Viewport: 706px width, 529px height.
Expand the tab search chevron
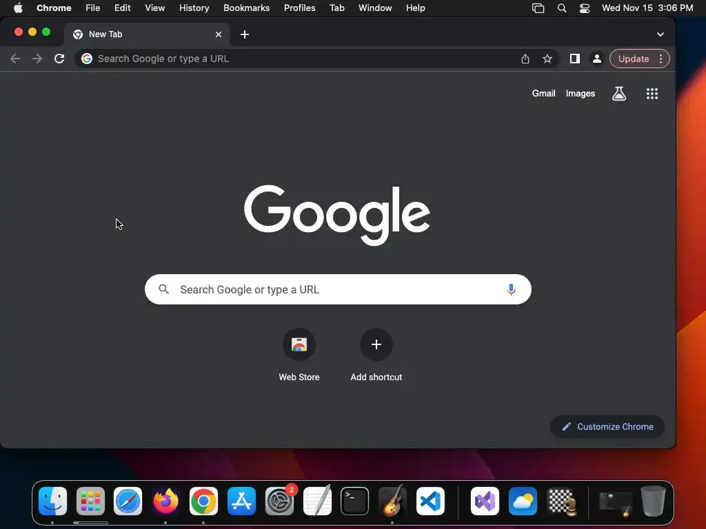click(660, 34)
